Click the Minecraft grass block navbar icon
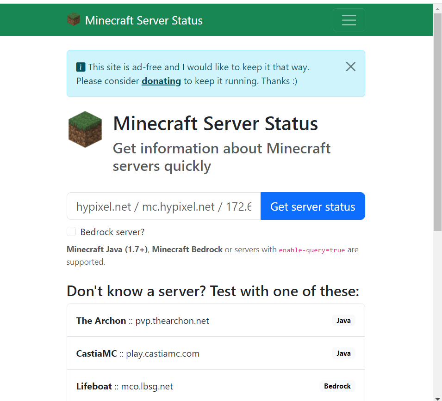This screenshot has width=442, height=401. [74, 19]
